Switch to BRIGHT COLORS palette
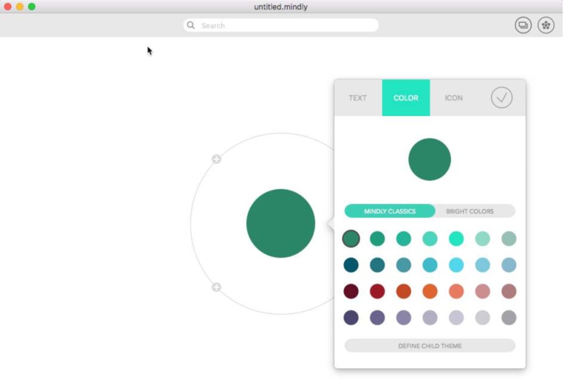The width and height of the screenshot is (564, 379). (x=470, y=211)
